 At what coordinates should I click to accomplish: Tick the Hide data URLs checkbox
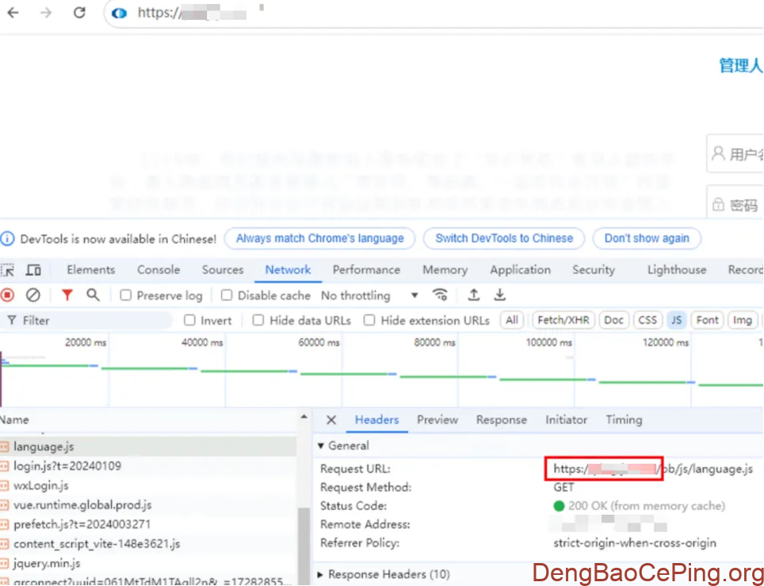258,321
